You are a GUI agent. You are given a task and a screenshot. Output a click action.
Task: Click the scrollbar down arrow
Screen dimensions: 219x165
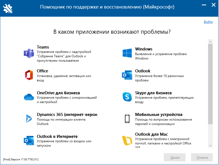(x=210, y=146)
